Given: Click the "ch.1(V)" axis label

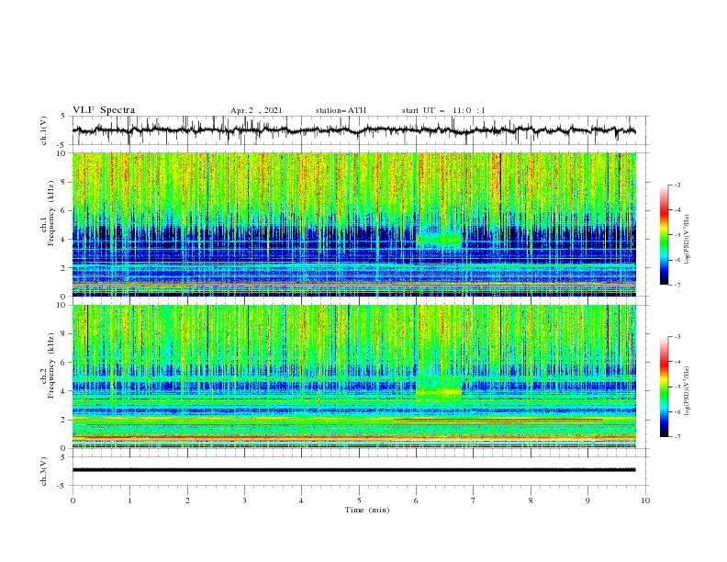Looking at the screenshot, I should coord(44,130).
